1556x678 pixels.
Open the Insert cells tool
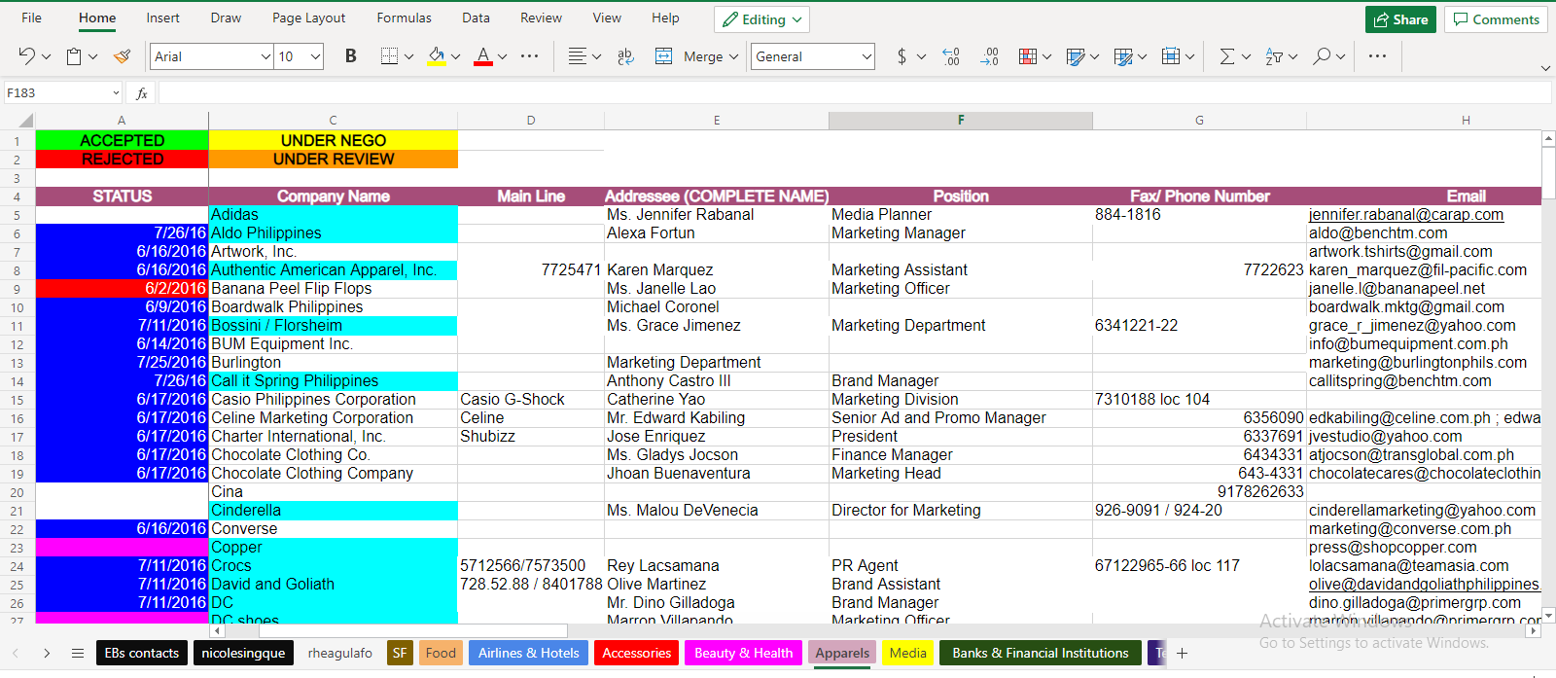point(1171,56)
